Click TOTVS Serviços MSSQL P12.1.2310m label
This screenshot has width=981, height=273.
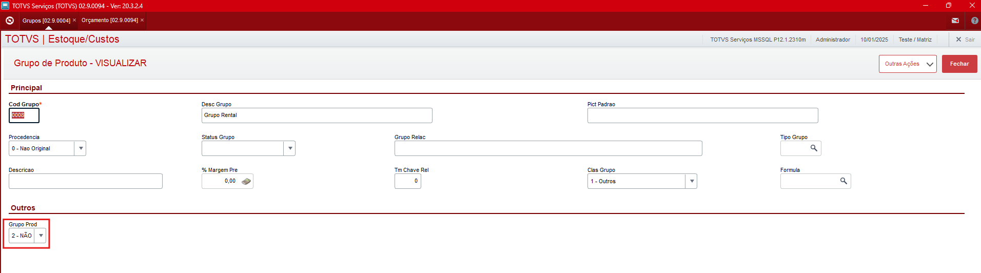pyautogui.click(x=758, y=40)
